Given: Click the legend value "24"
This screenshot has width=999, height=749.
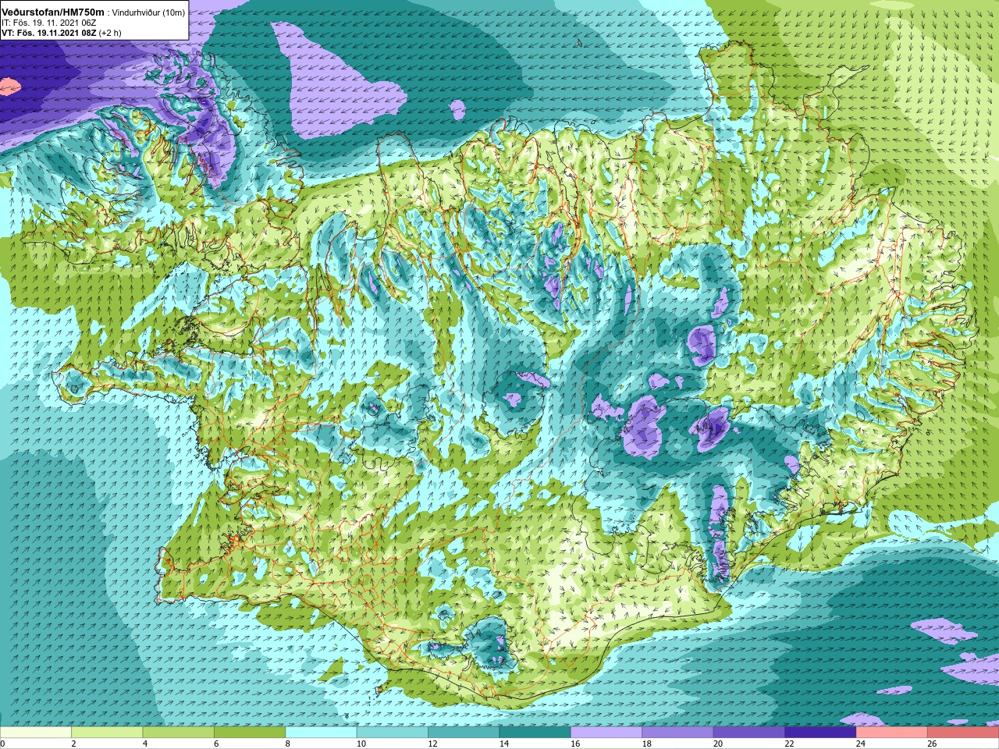Looking at the screenshot, I should pos(861,744).
